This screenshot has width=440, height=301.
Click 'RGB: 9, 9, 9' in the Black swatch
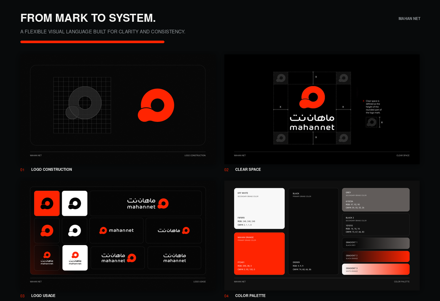click(x=298, y=266)
